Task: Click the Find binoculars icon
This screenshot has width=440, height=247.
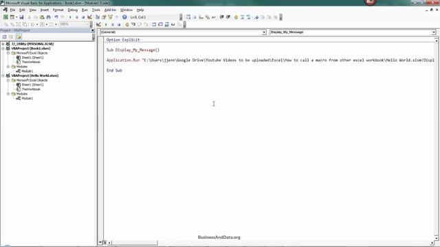Action: click(x=48, y=17)
